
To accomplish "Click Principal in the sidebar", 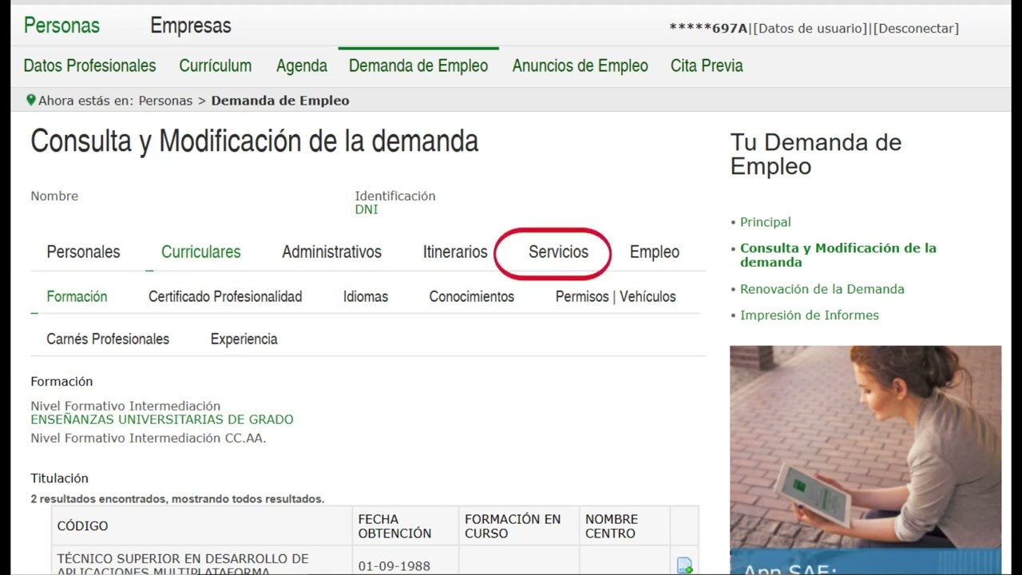I will pos(765,222).
